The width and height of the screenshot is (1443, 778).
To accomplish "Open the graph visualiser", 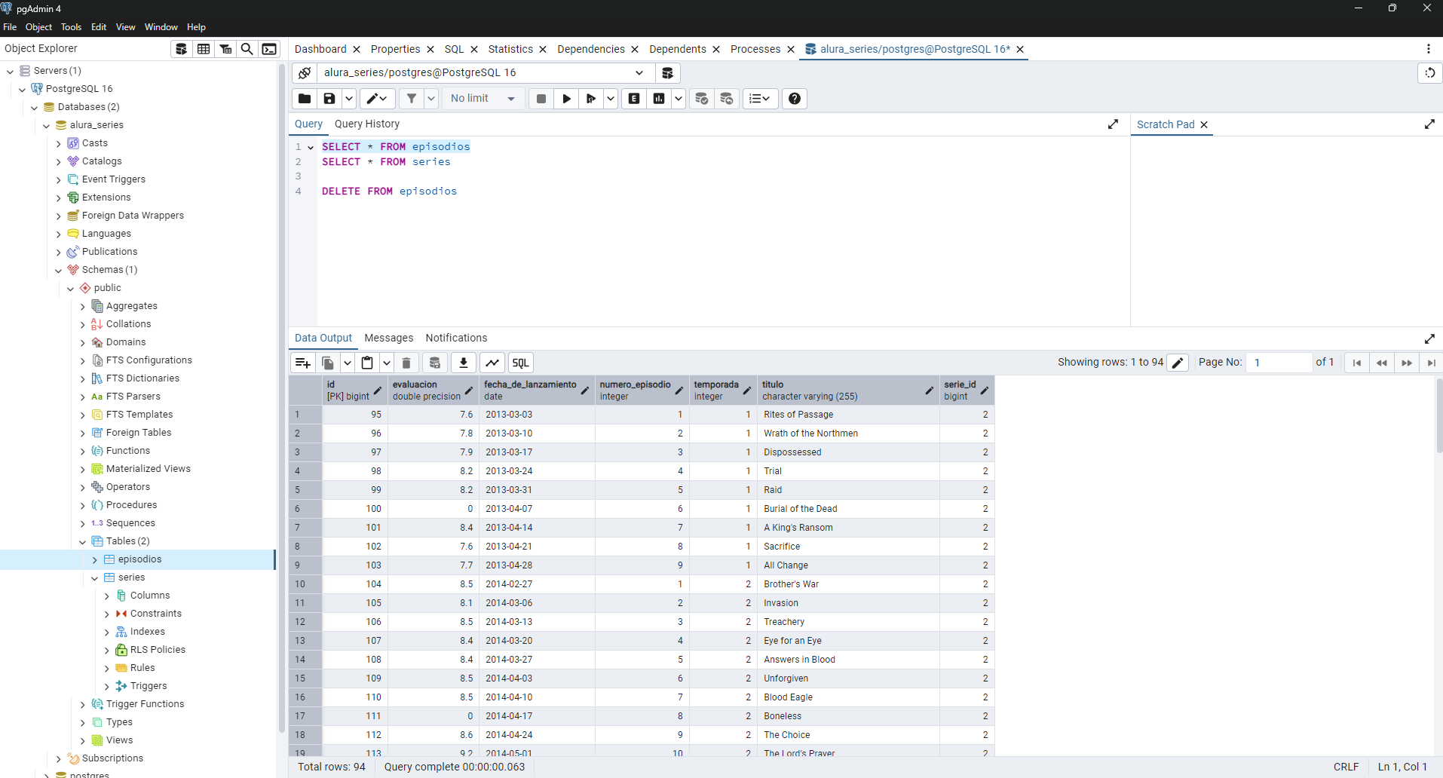I will [x=492, y=363].
